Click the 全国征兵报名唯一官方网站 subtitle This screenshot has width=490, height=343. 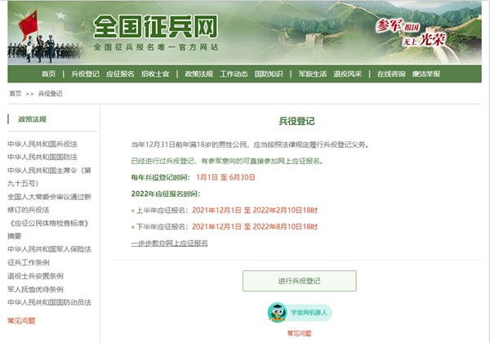(x=156, y=47)
